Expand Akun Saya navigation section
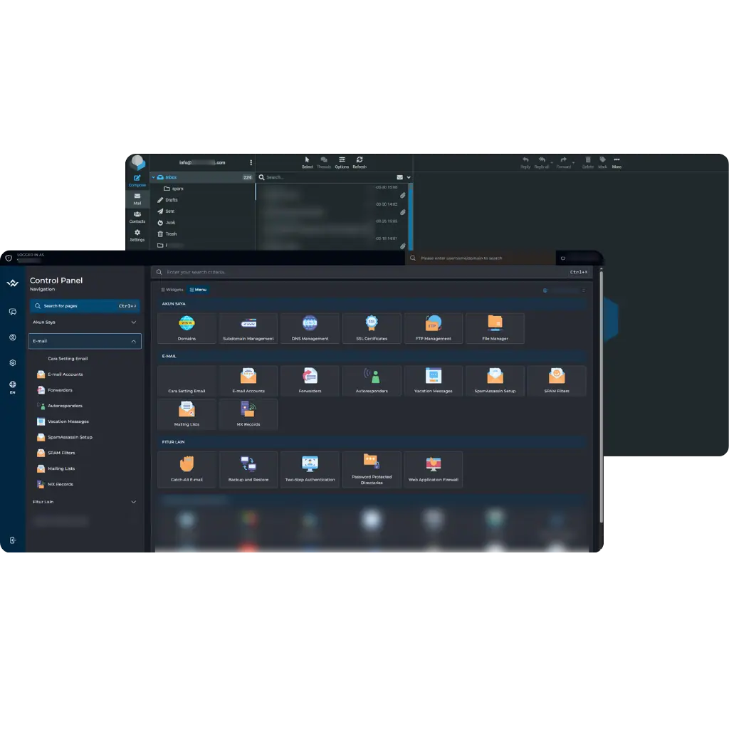This screenshot has width=729, height=729. point(85,322)
